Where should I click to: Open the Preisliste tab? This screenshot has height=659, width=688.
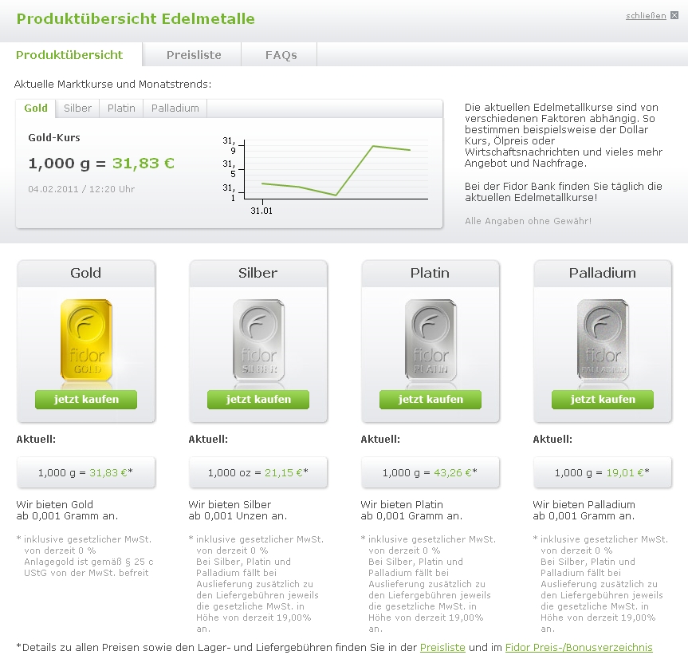[x=194, y=55]
